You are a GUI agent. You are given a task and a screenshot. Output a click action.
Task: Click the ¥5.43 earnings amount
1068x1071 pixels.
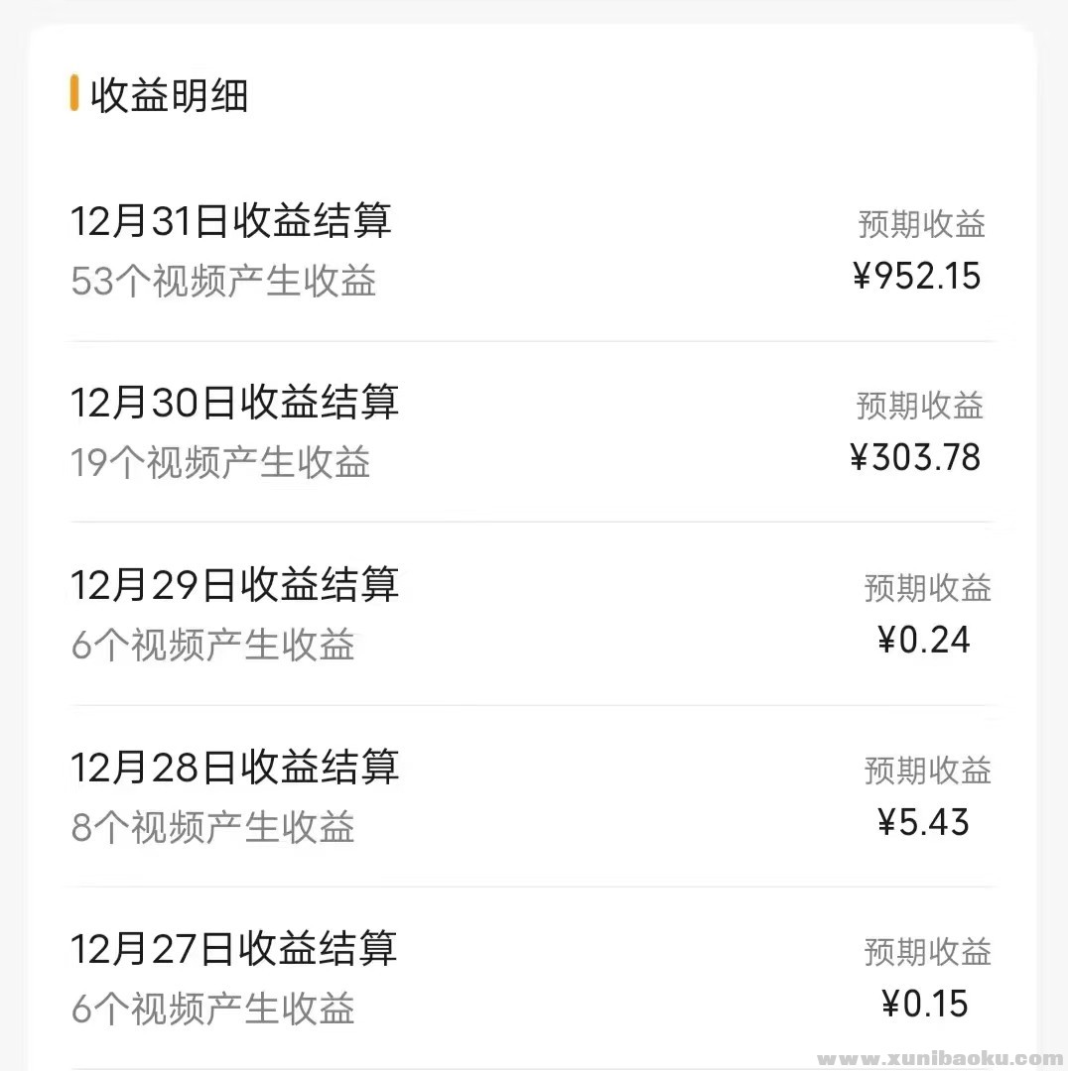click(923, 822)
